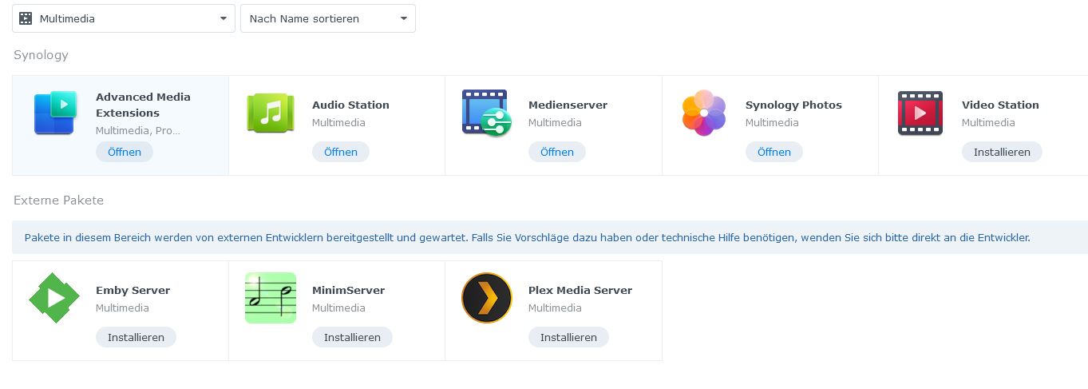Select the Plex Media Server title
Image resolution: width=1088 pixels, height=389 pixels.
pyautogui.click(x=580, y=291)
